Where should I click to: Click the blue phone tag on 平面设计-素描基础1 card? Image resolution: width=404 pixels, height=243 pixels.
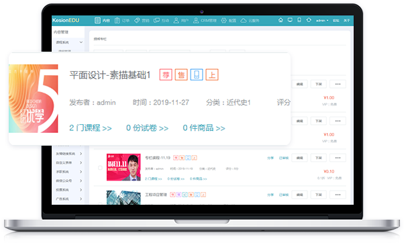197,75
